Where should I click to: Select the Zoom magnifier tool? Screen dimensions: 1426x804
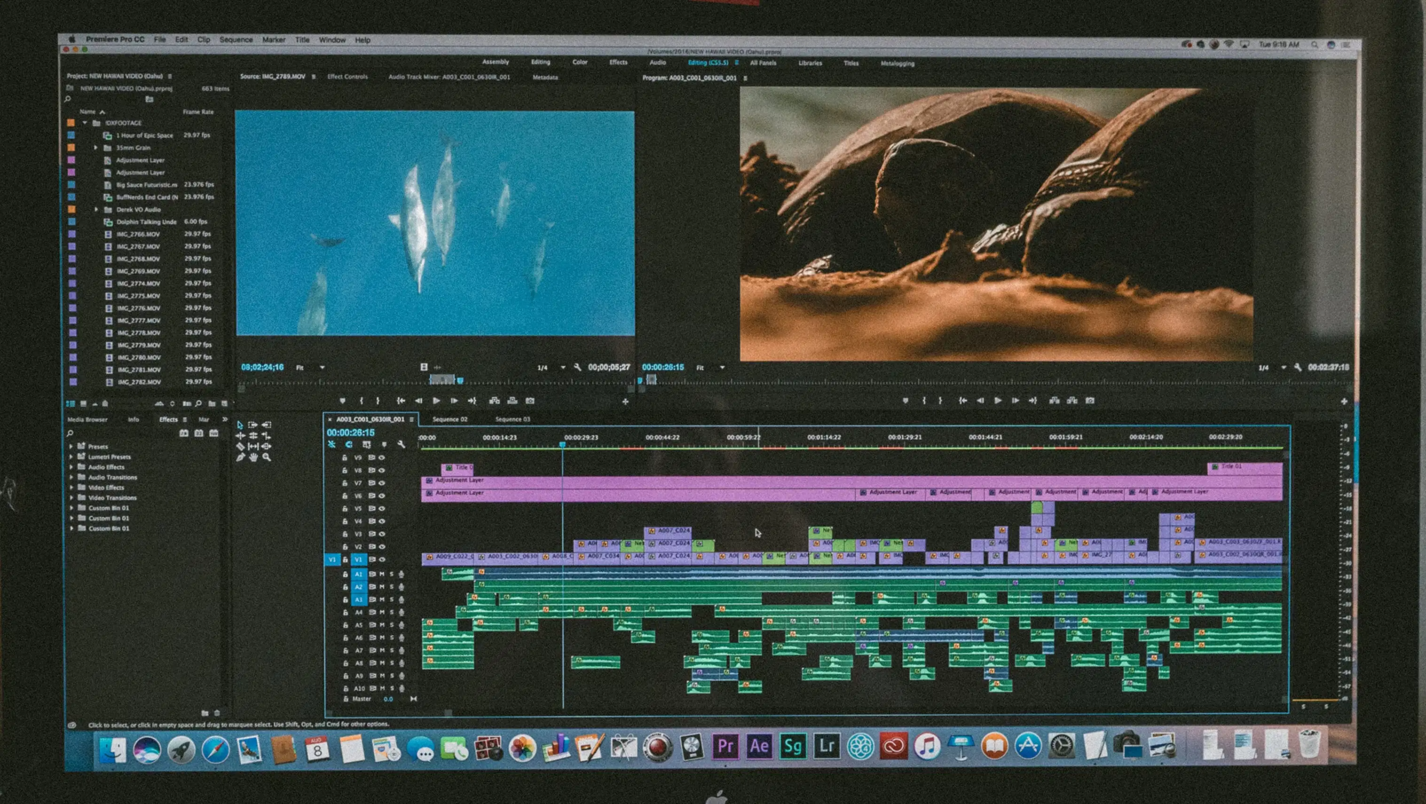266,457
